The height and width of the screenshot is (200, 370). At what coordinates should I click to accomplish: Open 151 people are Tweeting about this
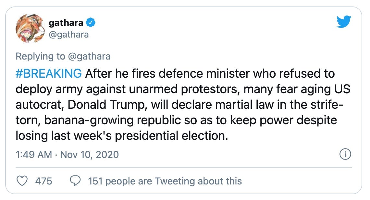[x=165, y=181]
